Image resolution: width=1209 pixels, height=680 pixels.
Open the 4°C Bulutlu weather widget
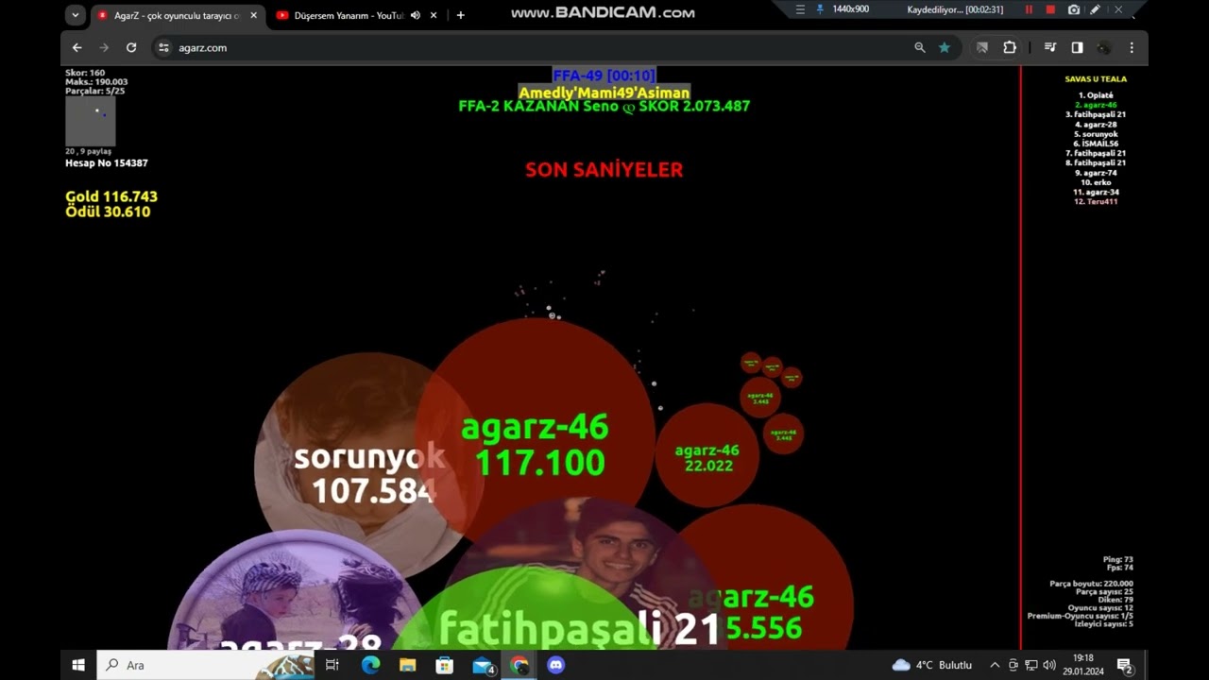(932, 665)
